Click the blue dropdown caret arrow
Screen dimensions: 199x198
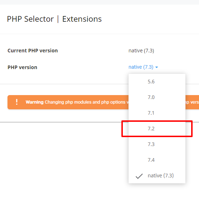pos(157,67)
